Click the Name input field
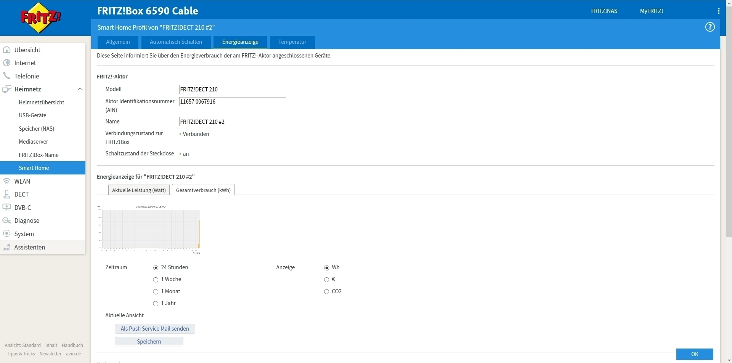 point(233,122)
